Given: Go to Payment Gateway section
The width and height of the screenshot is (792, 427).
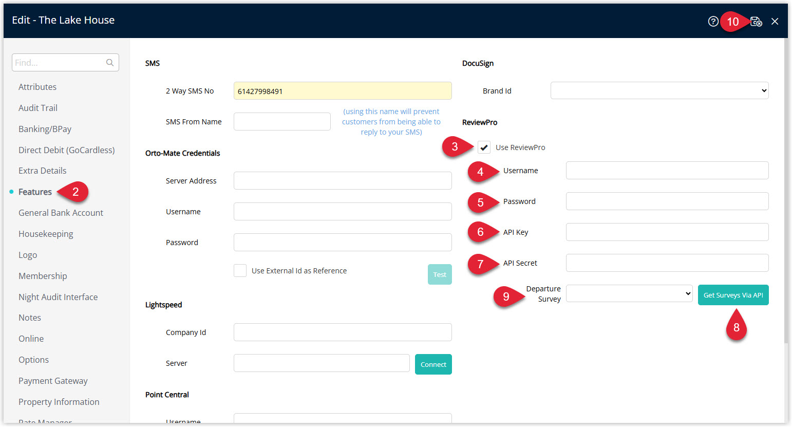Looking at the screenshot, I should 53,381.
